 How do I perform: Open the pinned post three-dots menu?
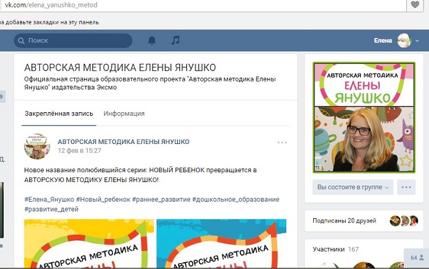[x=282, y=142]
